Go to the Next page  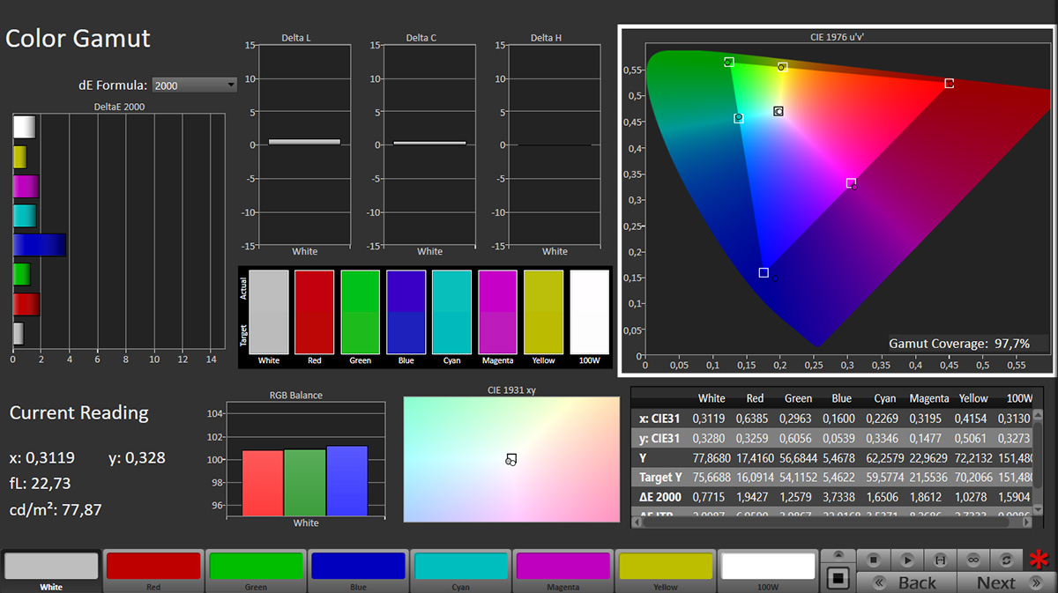(995, 582)
